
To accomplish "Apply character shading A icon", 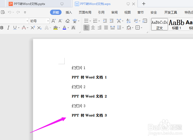I will click(x=73, y=28).
